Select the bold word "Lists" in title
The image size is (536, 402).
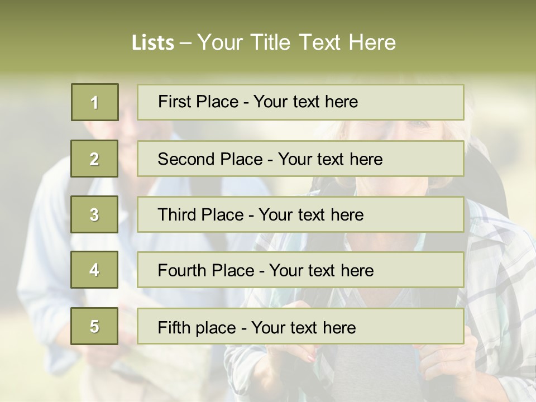tap(153, 43)
